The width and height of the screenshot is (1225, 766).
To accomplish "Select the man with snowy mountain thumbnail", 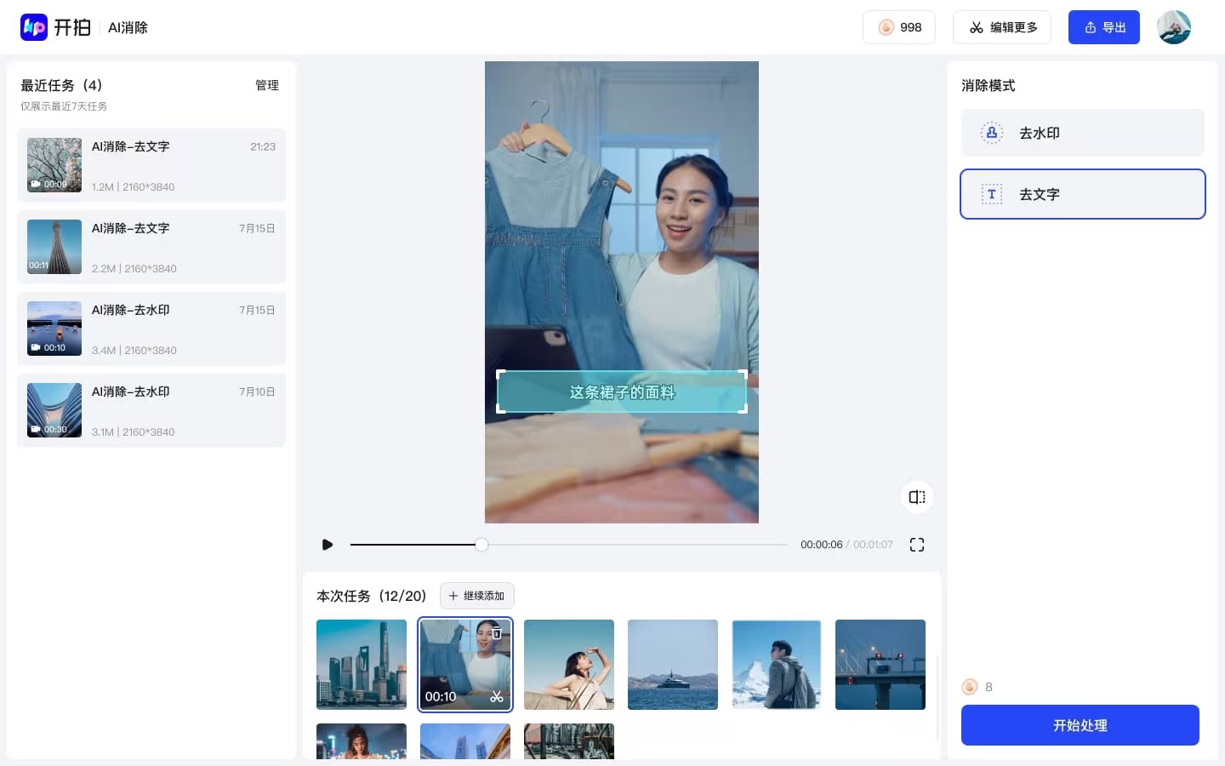I will pos(777,665).
